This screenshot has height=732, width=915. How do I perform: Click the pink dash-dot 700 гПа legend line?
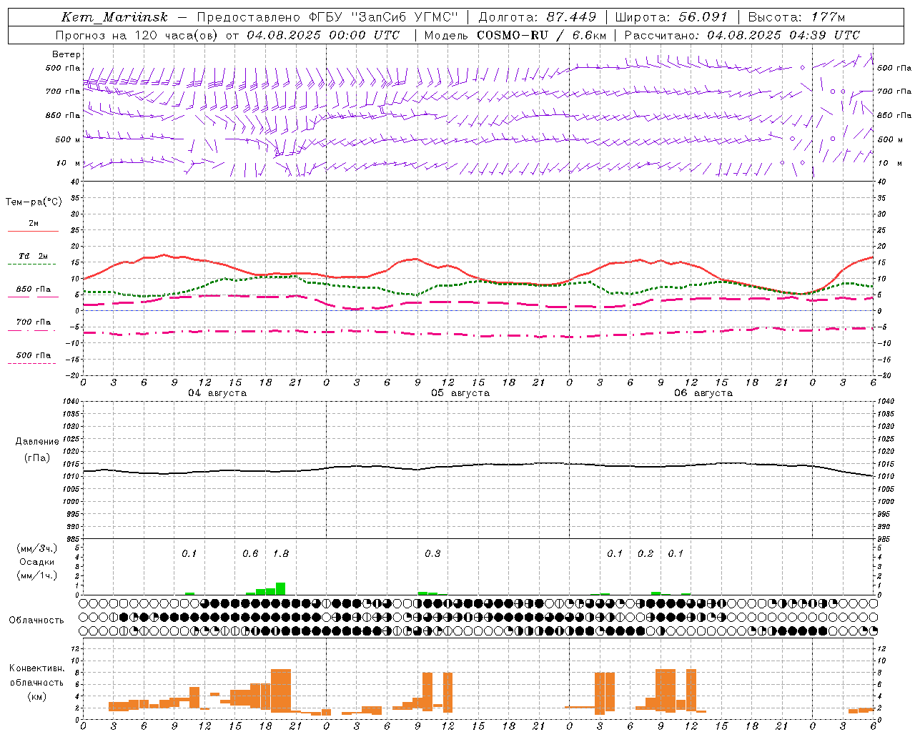(31, 330)
